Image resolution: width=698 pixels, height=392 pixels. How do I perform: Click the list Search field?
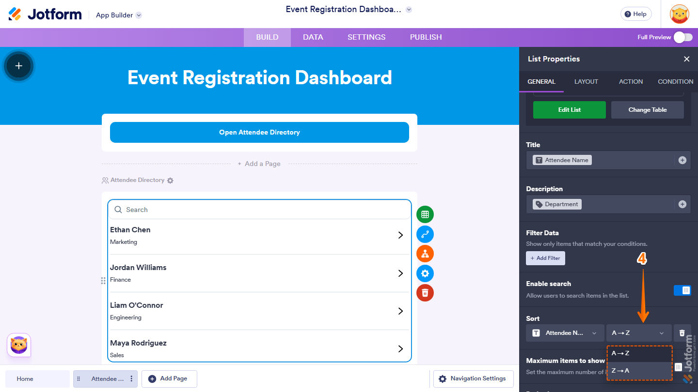[x=259, y=210]
